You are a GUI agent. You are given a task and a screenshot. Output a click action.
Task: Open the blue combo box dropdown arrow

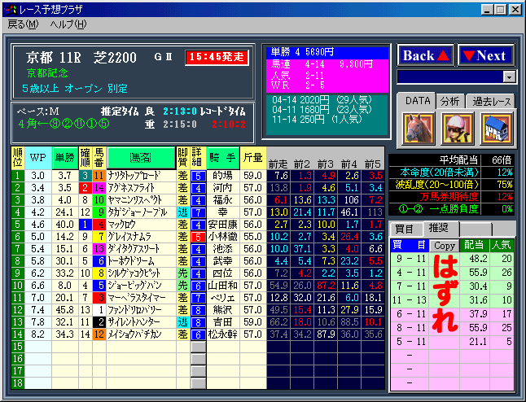[510, 76]
